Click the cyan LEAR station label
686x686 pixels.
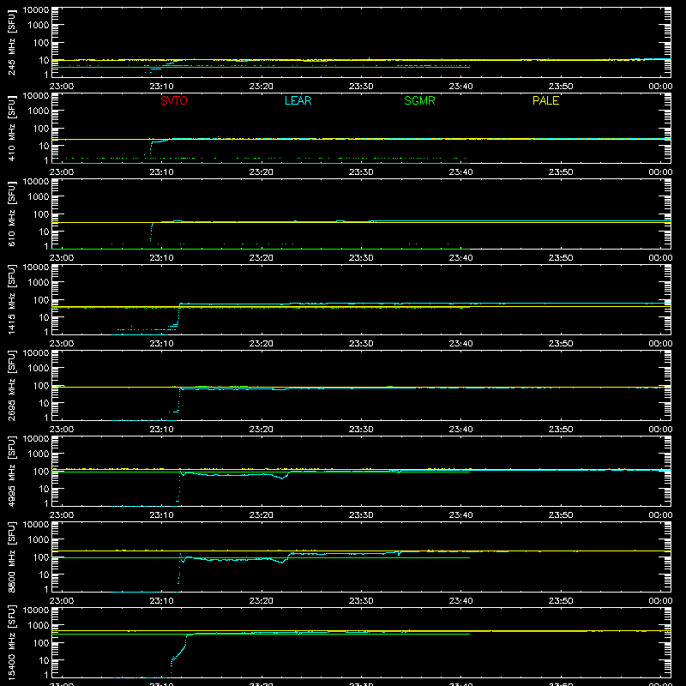298,100
